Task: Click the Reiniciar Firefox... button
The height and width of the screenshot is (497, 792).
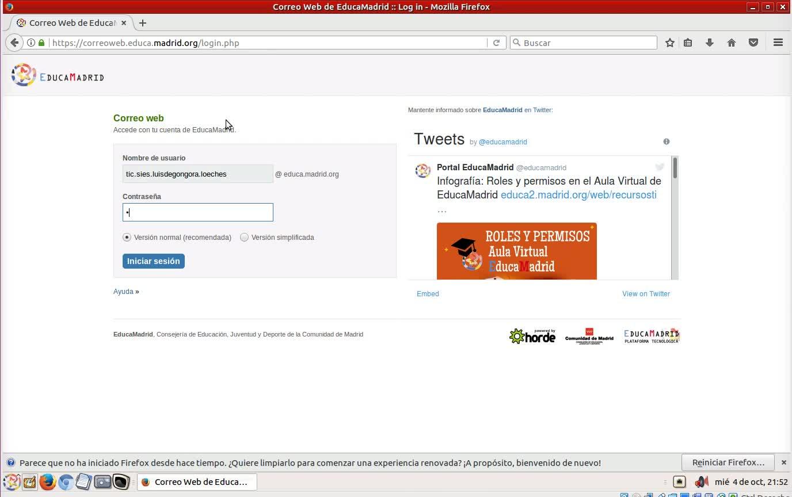Action: pyautogui.click(x=728, y=462)
